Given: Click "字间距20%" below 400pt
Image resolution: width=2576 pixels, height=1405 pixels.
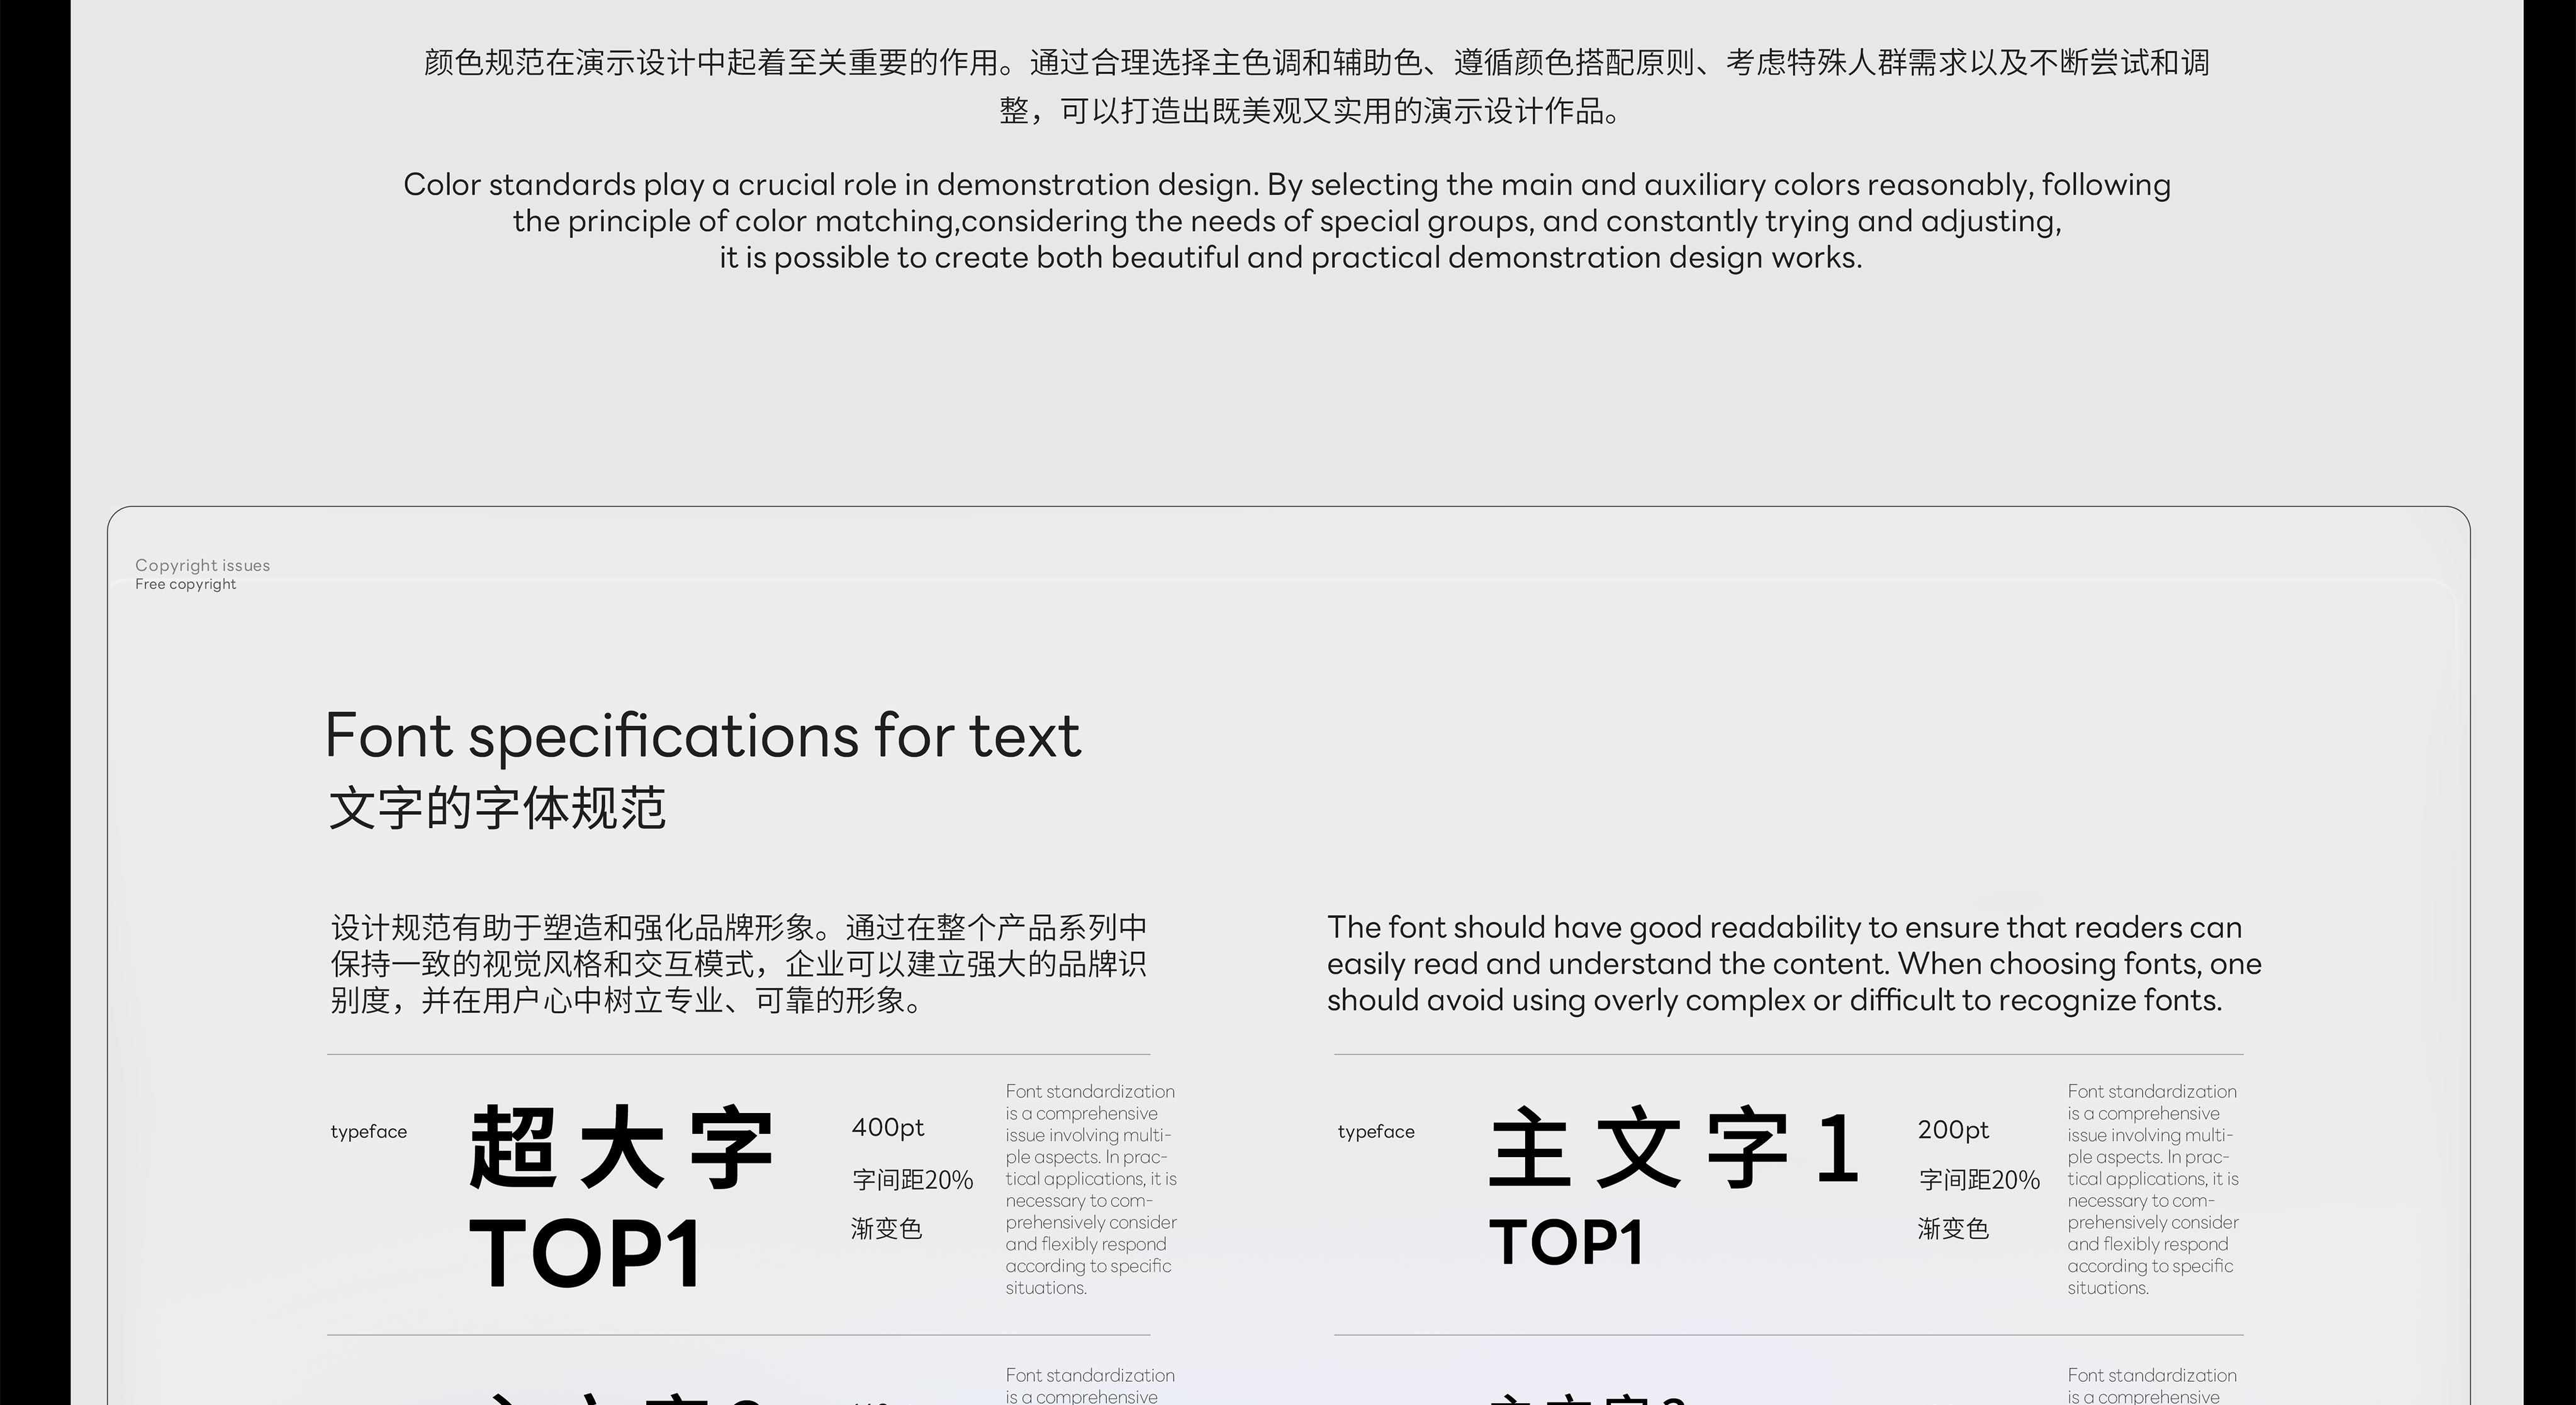Looking at the screenshot, I should pos(912,1180).
